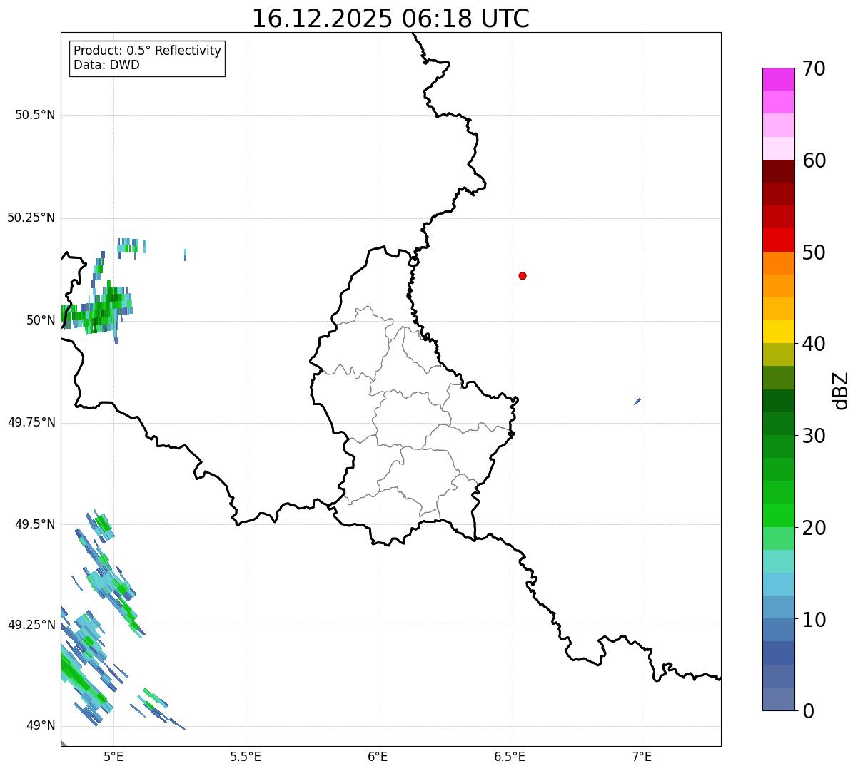Screen dimensions: 858x771
Task: Click the 6°E longitude label
Action: point(378,756)
